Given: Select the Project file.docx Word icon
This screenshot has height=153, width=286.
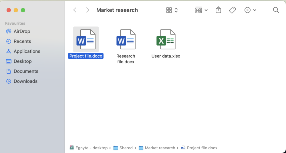Looking at the screenshot, I should coord(86,40).
